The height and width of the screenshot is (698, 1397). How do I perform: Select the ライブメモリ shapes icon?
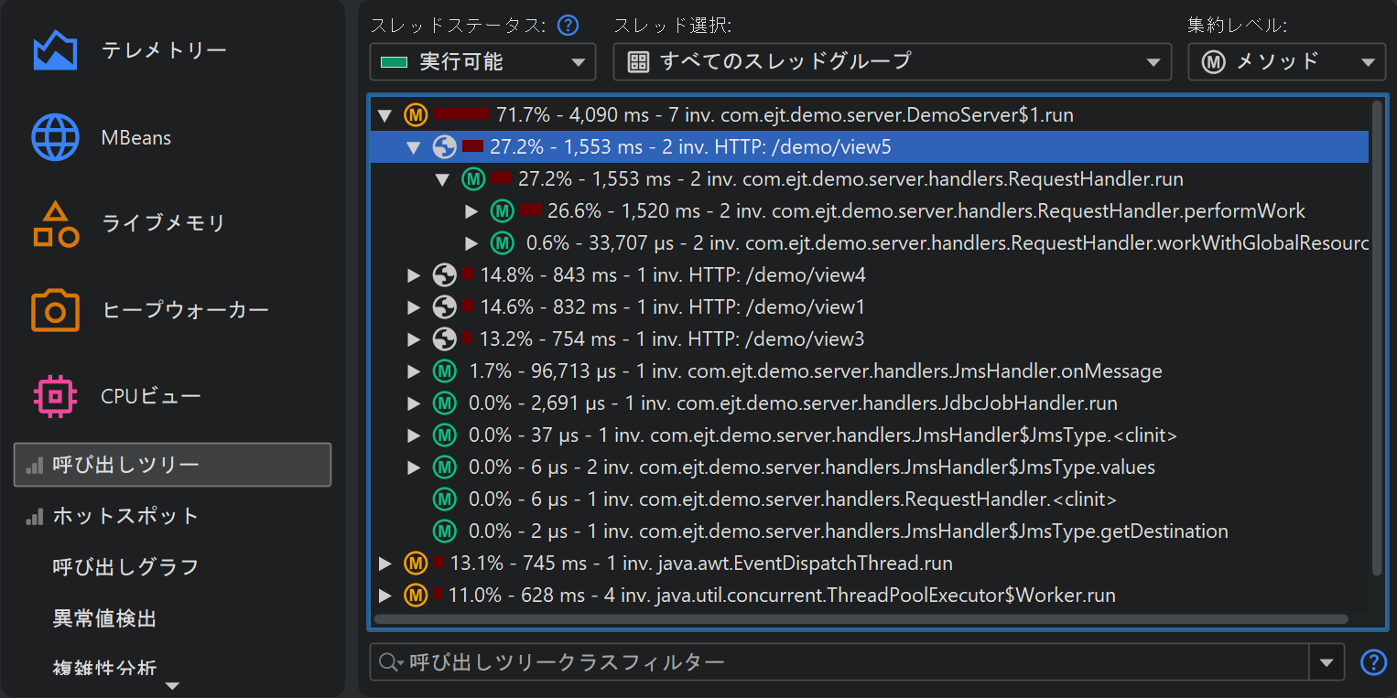tap(55, 224)
